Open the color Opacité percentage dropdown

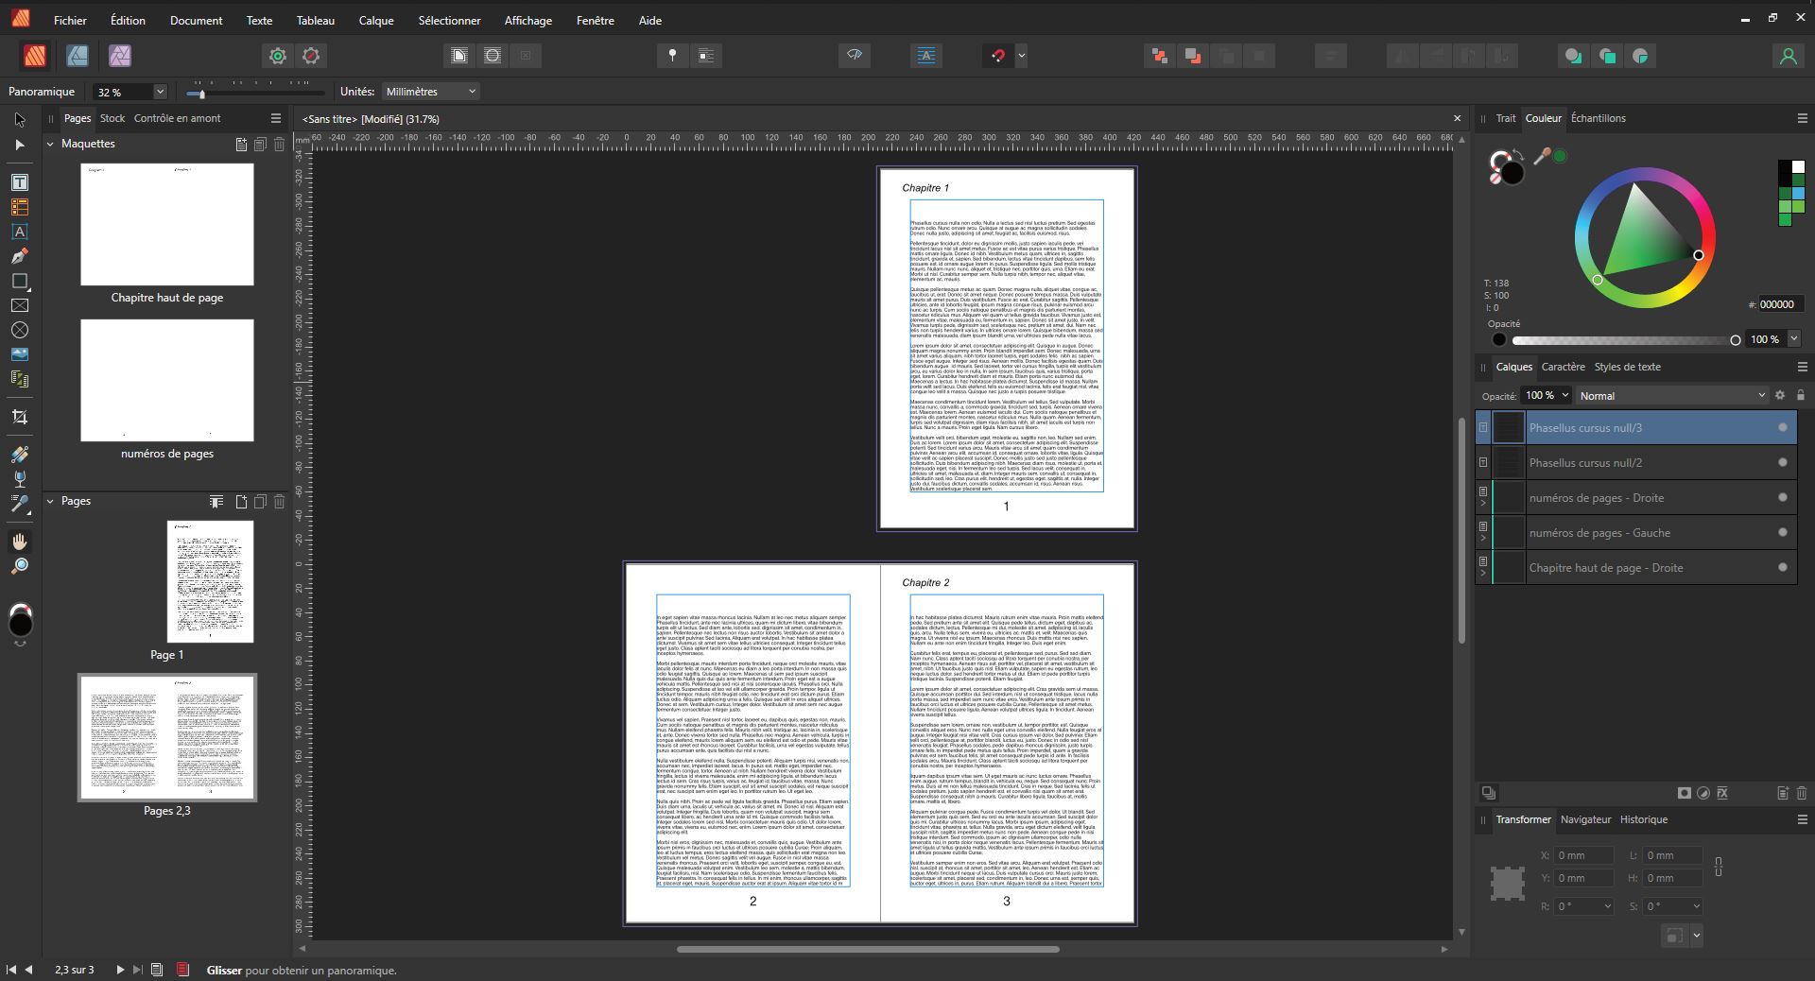click(x=1793, y=339)
